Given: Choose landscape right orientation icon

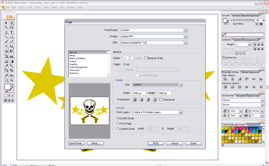Looking at the screenshot, I should click(x=155, y=99).
